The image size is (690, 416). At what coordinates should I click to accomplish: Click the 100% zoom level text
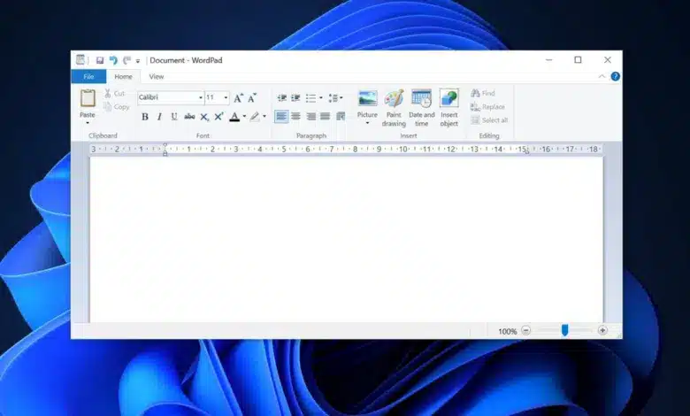508,332
